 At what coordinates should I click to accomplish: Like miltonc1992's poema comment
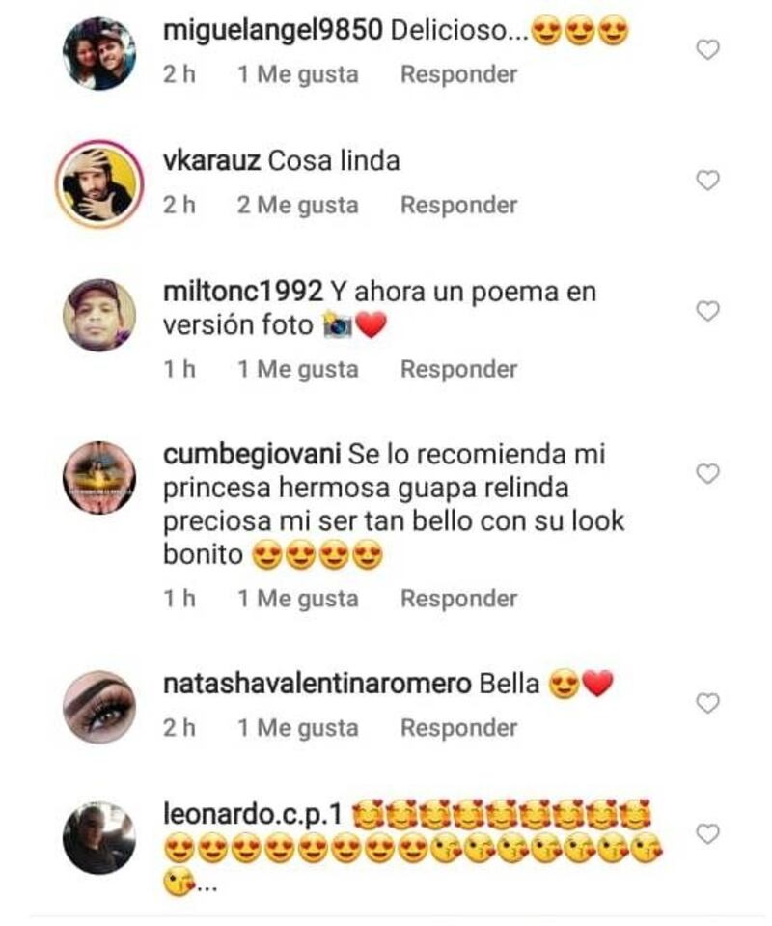tap(707, 311)
